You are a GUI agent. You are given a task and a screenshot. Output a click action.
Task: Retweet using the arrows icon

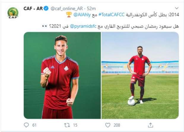(x=67, y=125)
